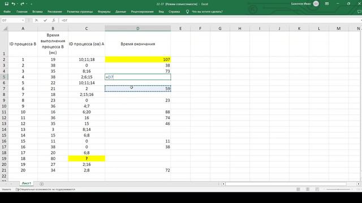Image resolution: width=362 pixels, height=203 pixels.
Task: Click the 'Что вы хотите сделать?' search box
Action: coord(207,11)
